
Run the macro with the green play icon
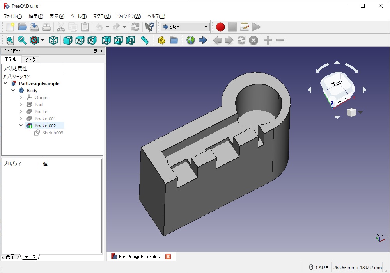pos(256,27)
